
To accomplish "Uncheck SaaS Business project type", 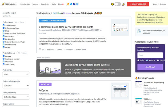I will pyautogui.click(x=3, y=25).
